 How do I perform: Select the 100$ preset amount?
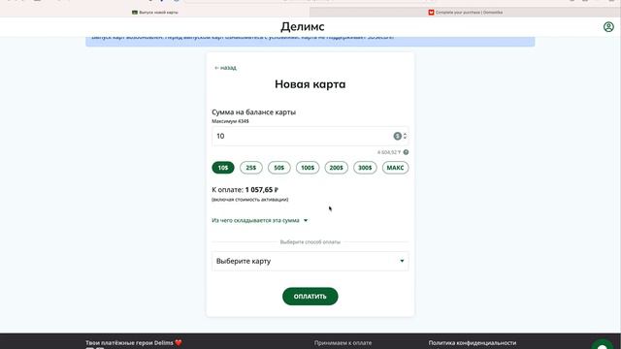pyautogui.click(x=308, y=168)
